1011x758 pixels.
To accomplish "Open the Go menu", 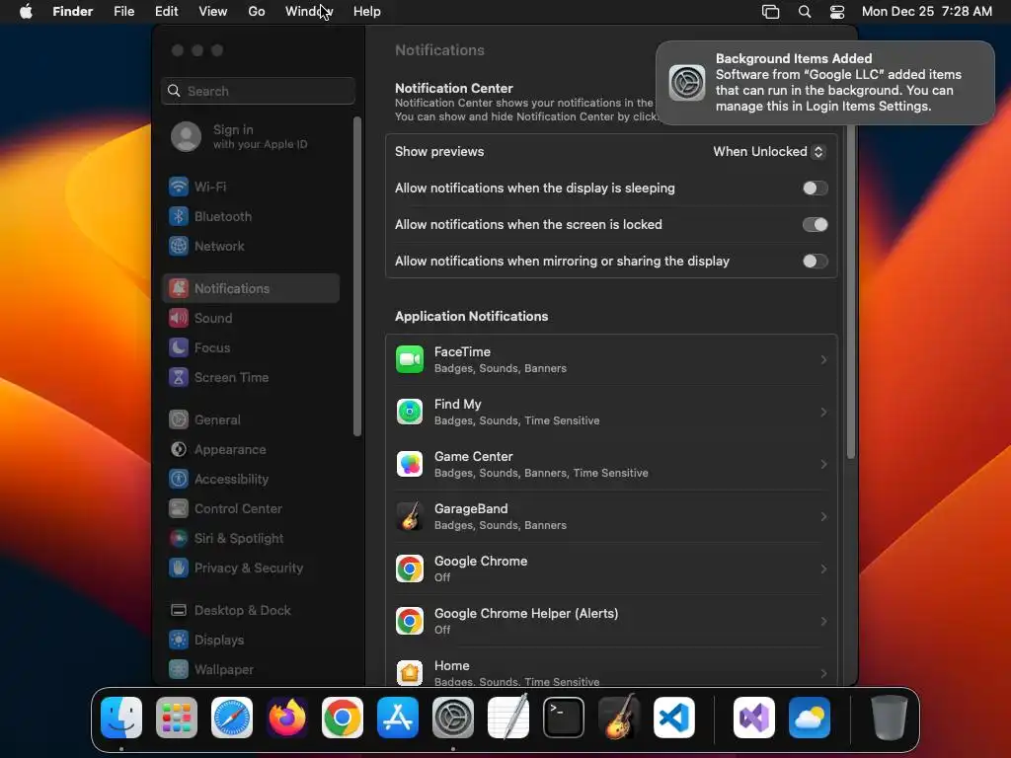I will pos(257,12).
